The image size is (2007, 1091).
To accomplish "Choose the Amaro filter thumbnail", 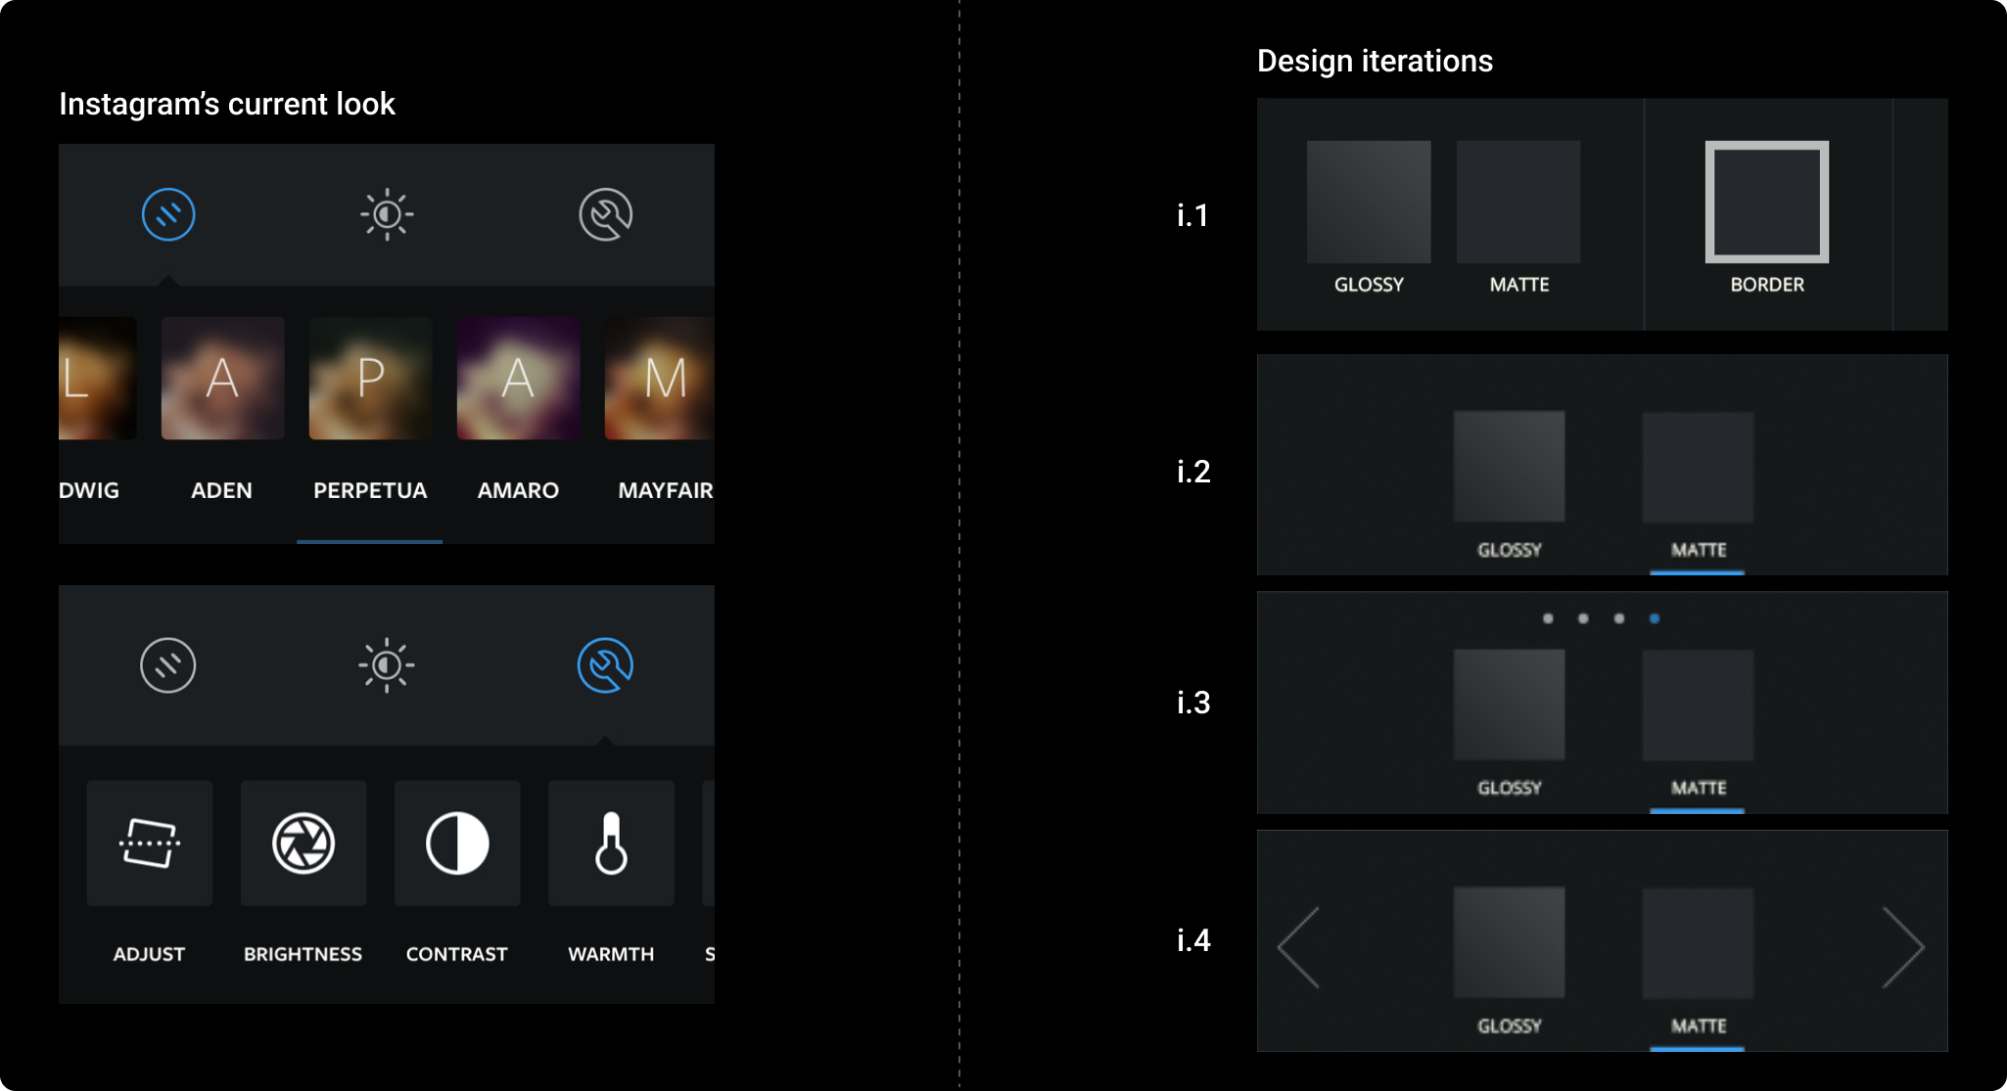I will (x=519, y=378).
